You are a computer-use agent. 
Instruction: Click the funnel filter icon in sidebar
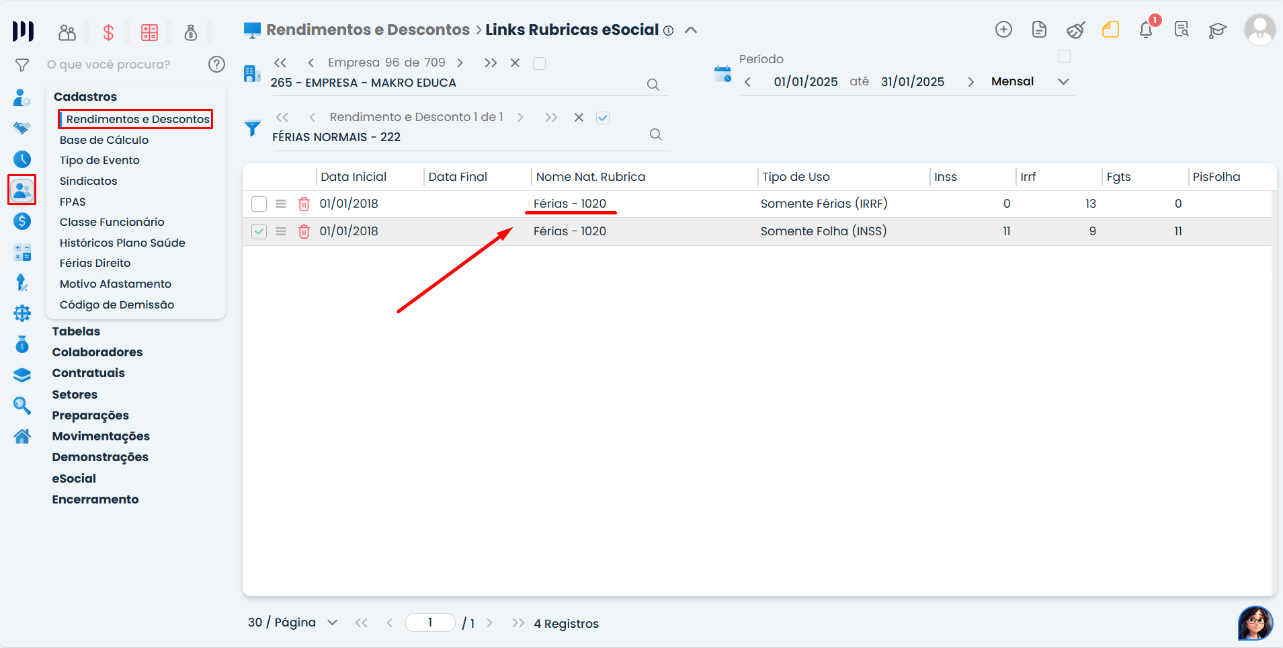click(x=22, y=65)
